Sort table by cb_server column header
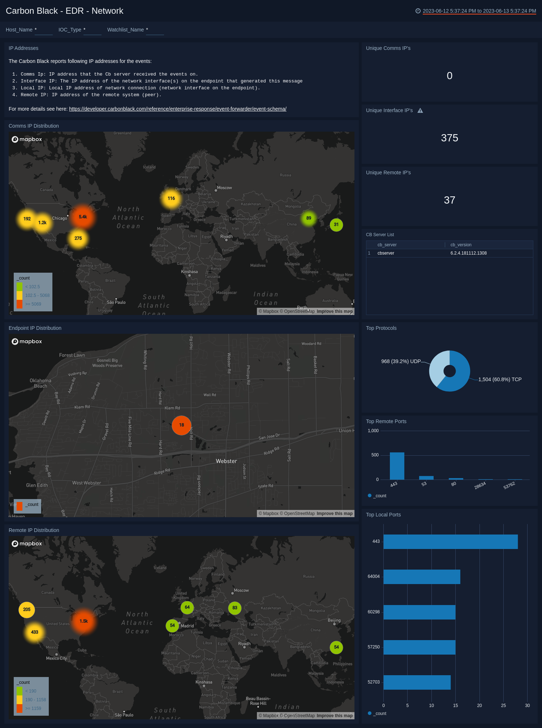Viewport: 542px width, 728px height. tap(387, 245)
